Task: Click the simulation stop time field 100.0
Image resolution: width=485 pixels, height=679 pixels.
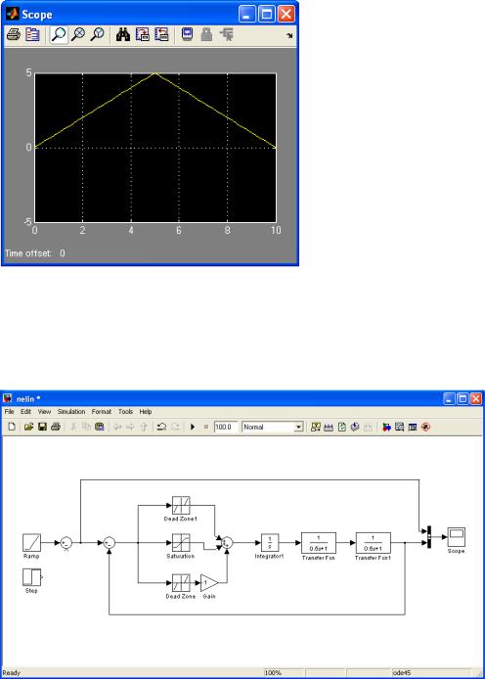Action: [x=226, y=427]
